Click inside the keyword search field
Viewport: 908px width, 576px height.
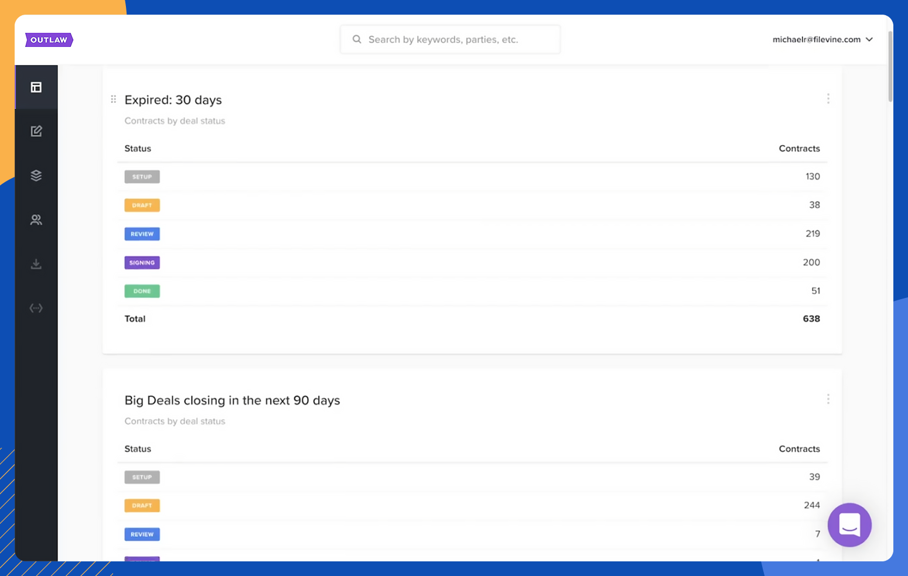[457, 39]
